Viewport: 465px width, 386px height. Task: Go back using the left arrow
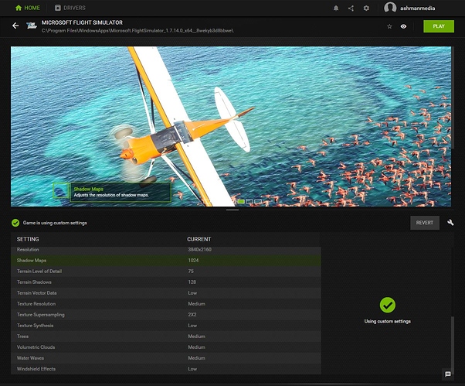click(x=15, y=26)
